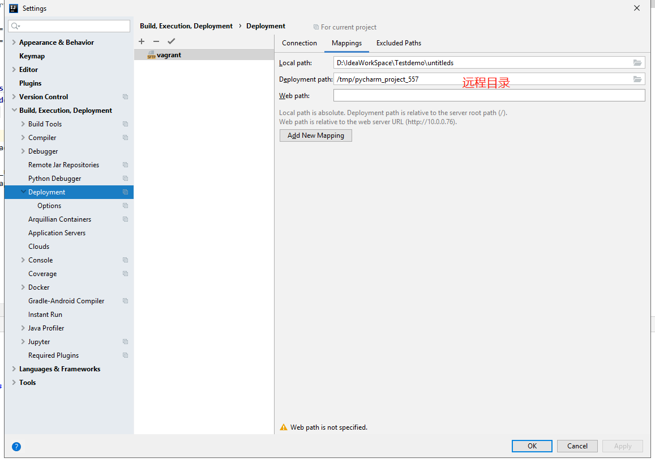
Task: Click project-level icon next to Deployment
Action: [125, 192]
